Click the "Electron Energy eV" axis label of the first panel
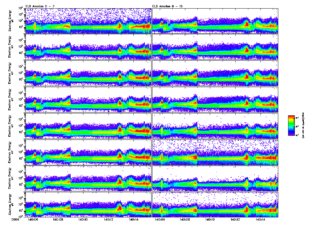326x225 pixels. (11, 21)
